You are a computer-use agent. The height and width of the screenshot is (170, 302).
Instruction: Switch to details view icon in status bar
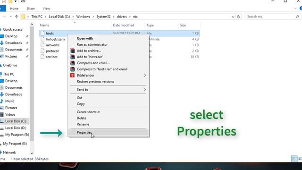[x=294, y=159]
